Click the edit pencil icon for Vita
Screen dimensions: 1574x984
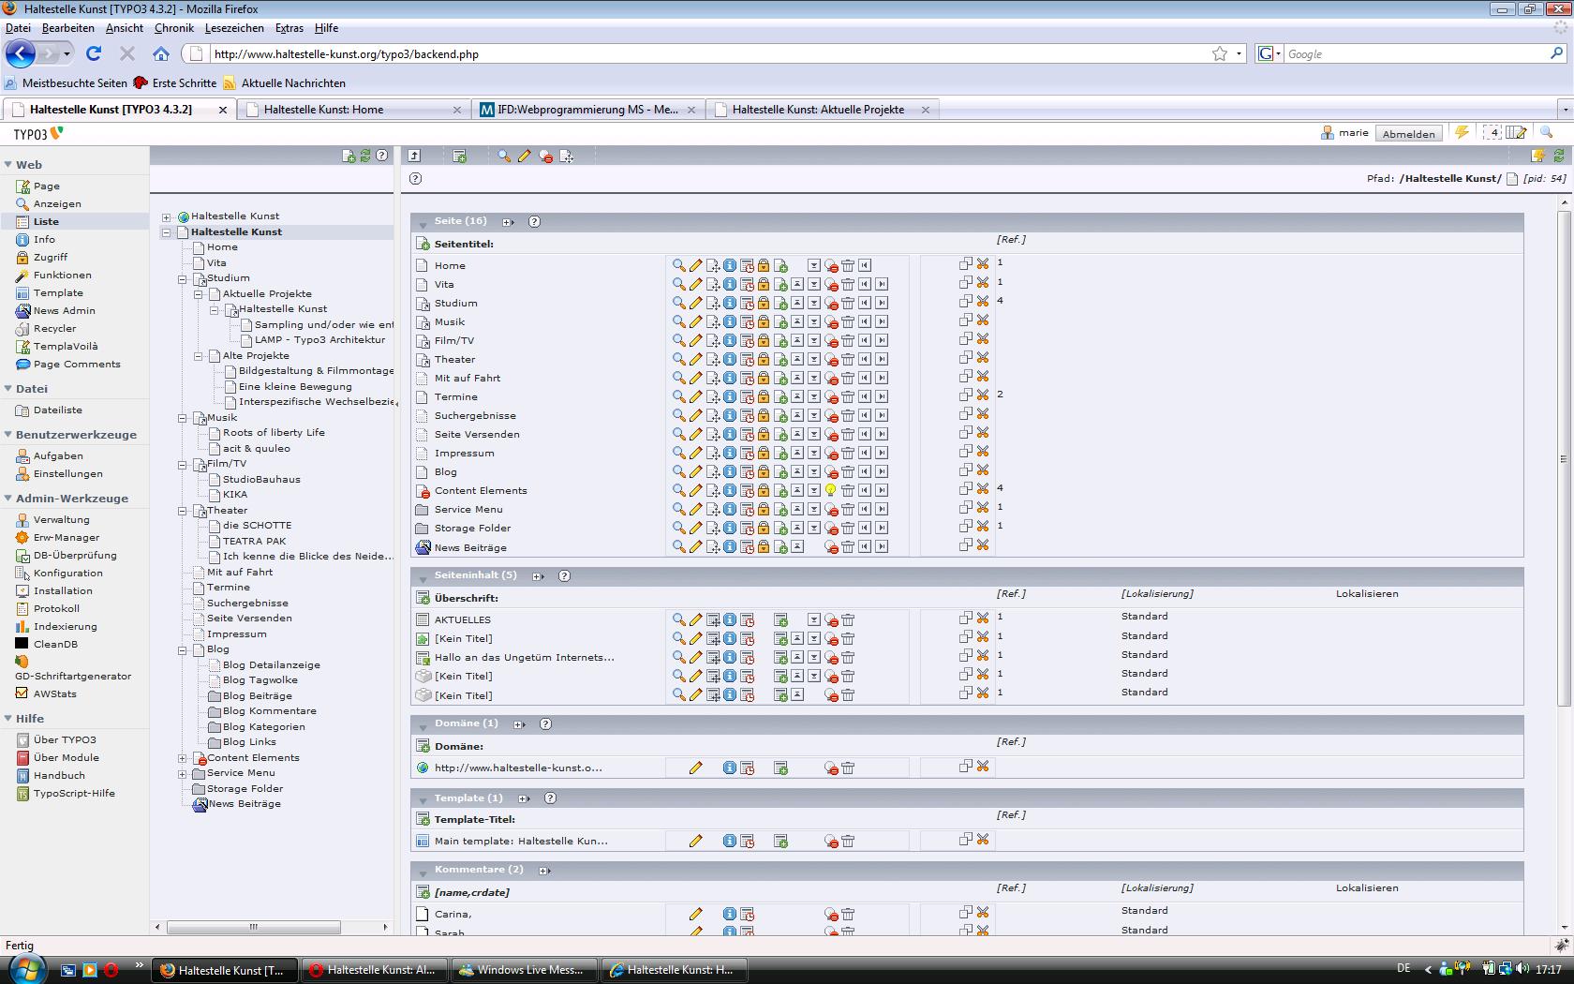point(695,284)
